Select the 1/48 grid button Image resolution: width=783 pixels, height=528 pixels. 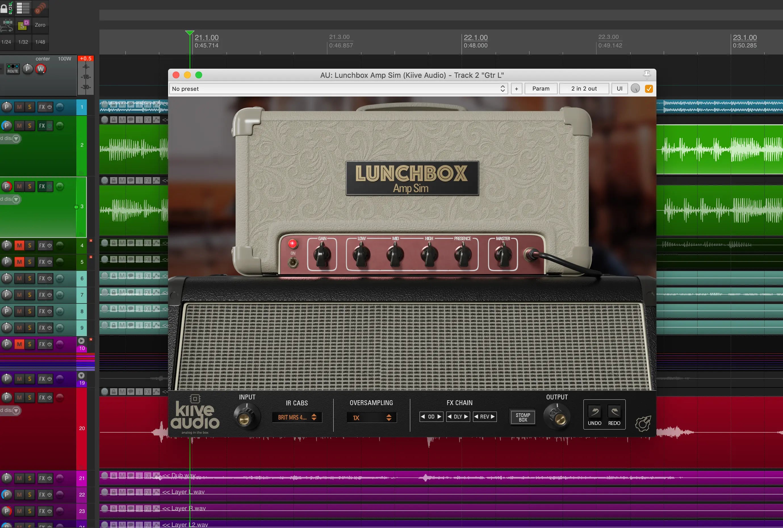tap(40, 42)
